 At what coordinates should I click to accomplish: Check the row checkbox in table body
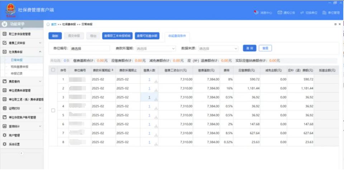pos(53,110)
